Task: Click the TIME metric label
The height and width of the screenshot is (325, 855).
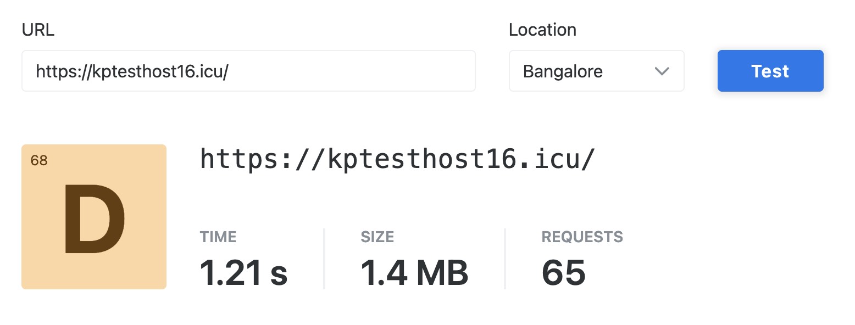Action: point(218,237)
